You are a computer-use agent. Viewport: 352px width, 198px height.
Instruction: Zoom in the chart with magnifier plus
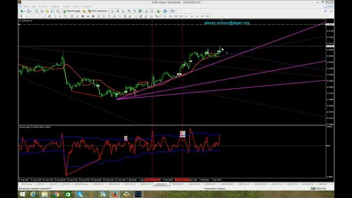point(129,11)
